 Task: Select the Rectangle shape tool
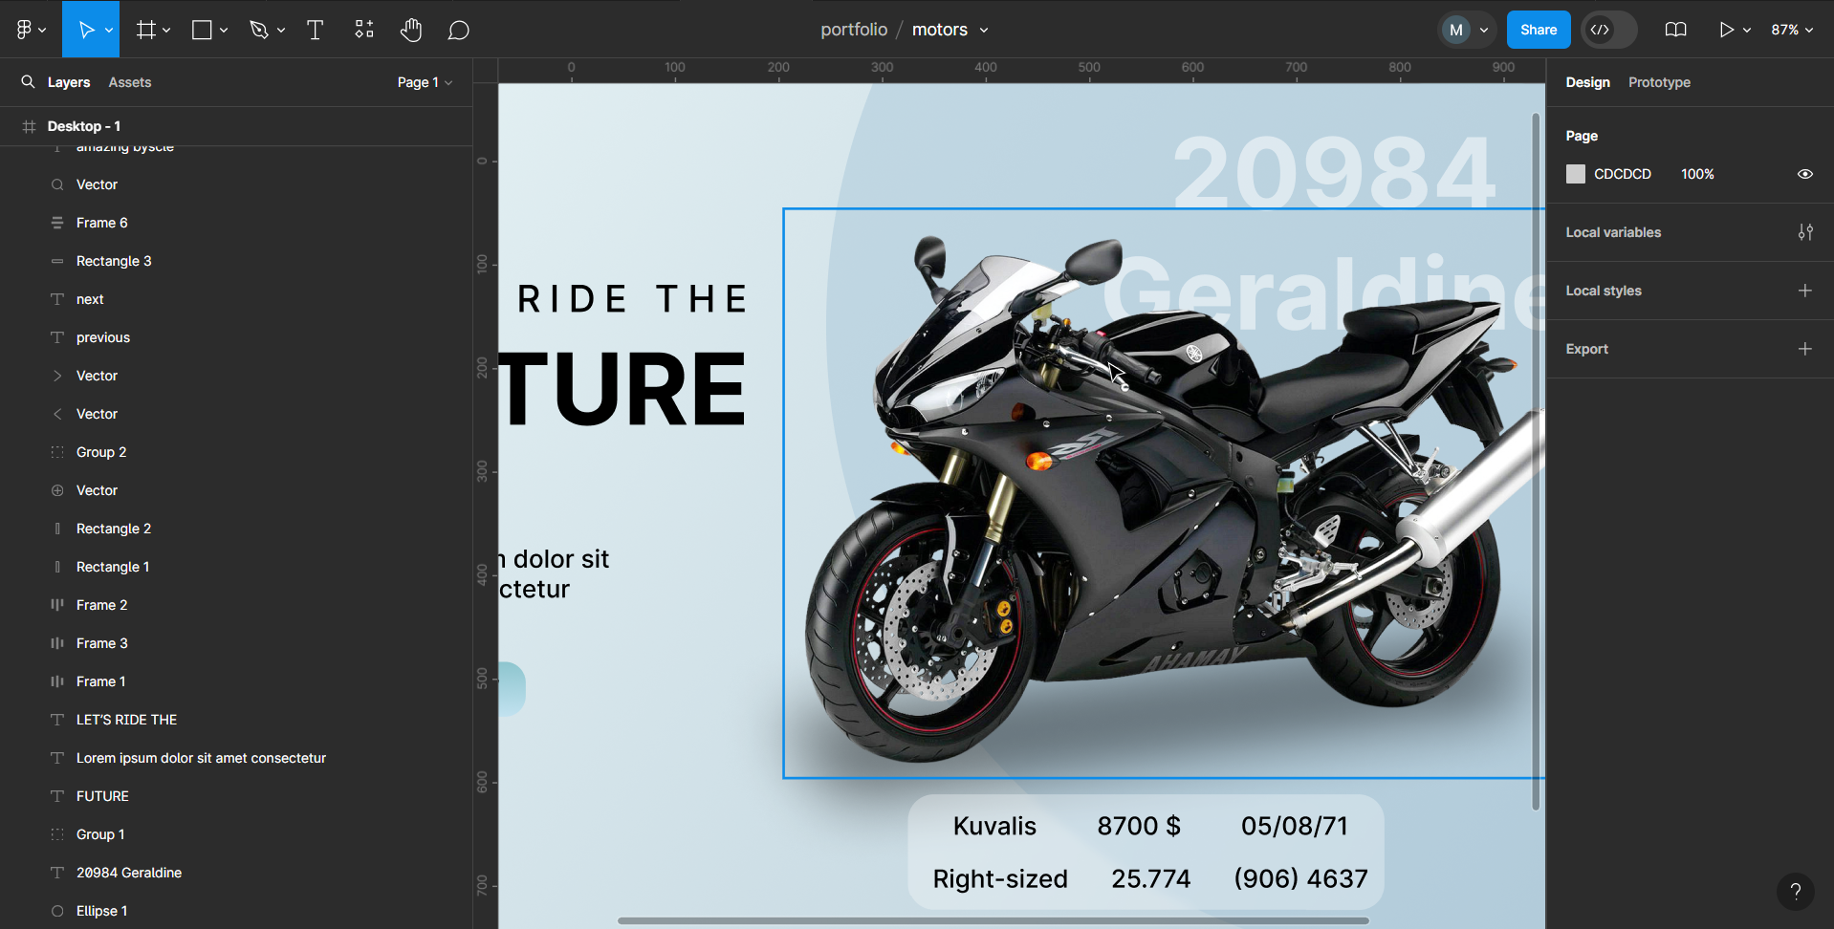click(202, 30)
